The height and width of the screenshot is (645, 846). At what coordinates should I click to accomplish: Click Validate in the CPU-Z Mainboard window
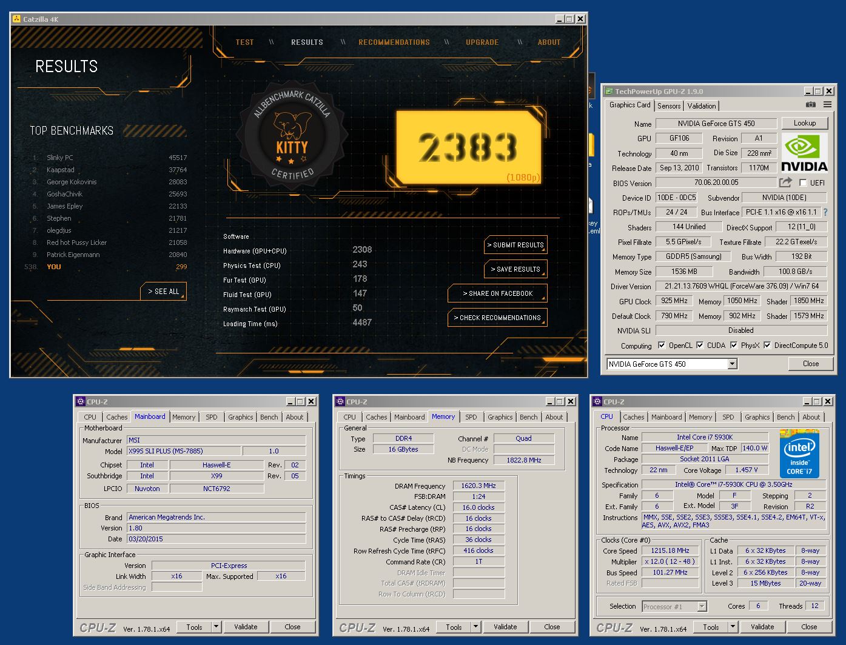click(246, 627)
